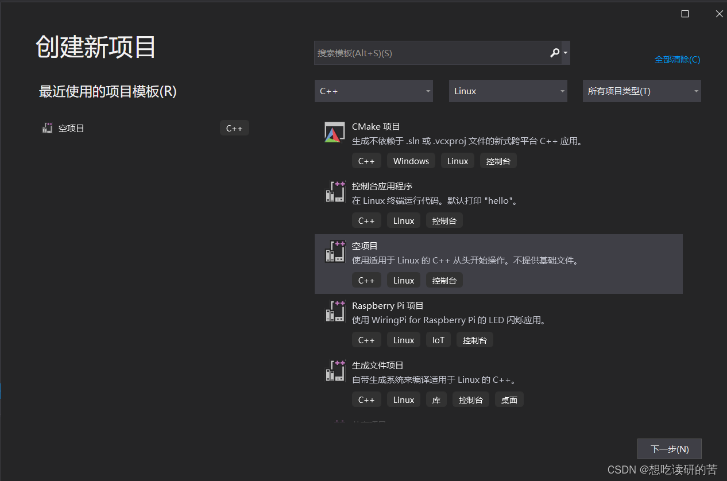The image size is (727, 481).
Task: Select the highlighted 空项目 entry
Action: pyautogui.click(x=498, y=264)
